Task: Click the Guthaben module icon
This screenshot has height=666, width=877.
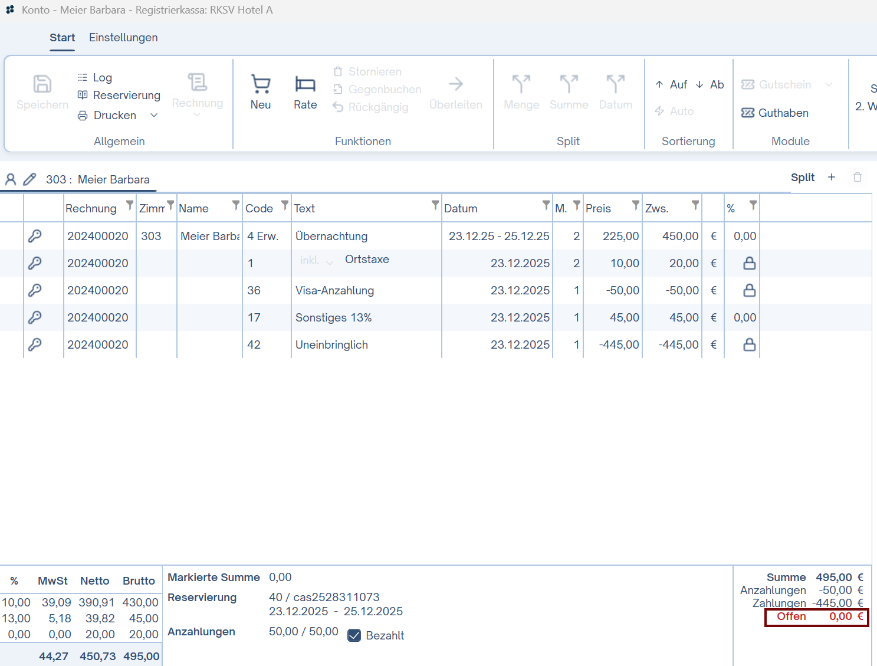Action: coord(748,113)
